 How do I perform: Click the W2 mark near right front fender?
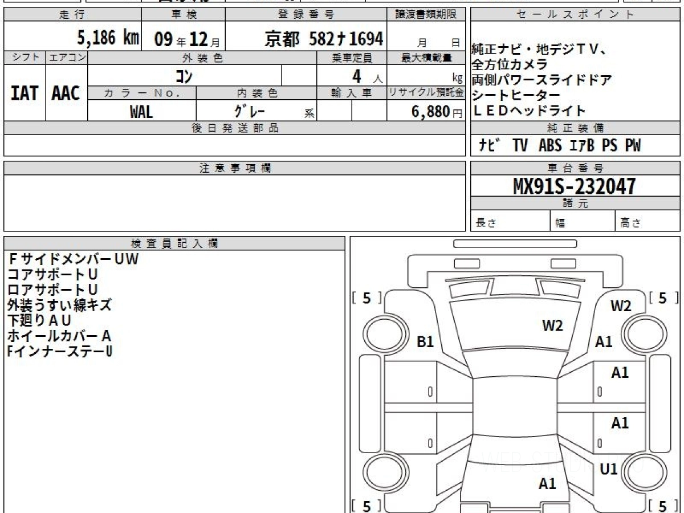(x=621, y=306)
